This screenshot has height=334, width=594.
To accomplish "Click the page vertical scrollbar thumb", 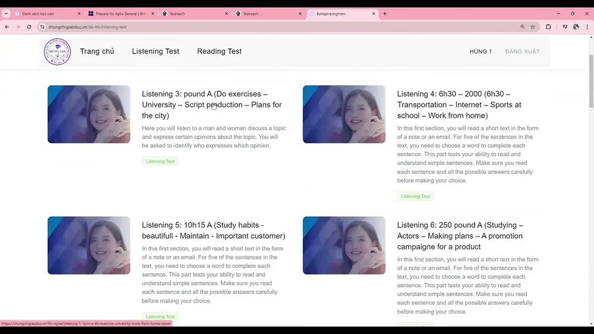I will (591, 81).
